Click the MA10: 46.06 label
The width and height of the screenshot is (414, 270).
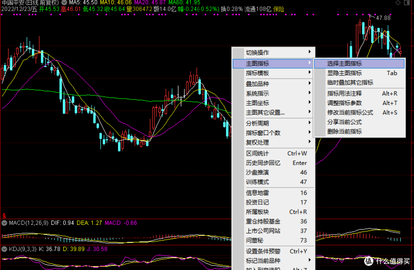116,3
